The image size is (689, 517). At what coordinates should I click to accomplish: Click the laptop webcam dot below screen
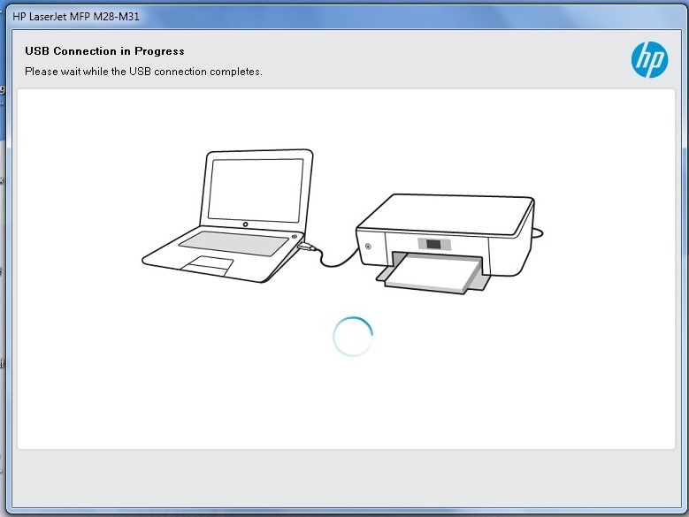pos(244,222)
